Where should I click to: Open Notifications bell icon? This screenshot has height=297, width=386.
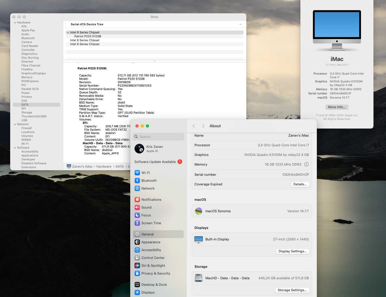[137, 199]
